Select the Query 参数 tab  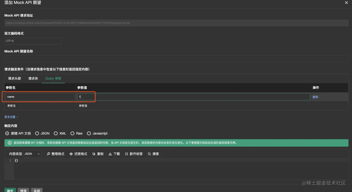coord(53,78)
